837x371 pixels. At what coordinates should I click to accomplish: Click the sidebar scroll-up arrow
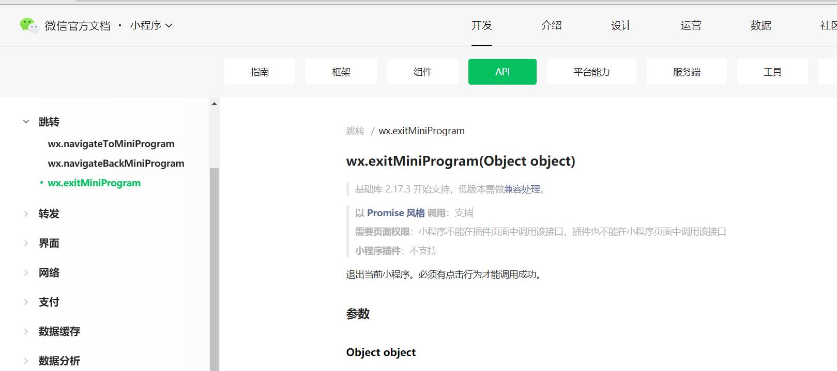tap(214, 104)
